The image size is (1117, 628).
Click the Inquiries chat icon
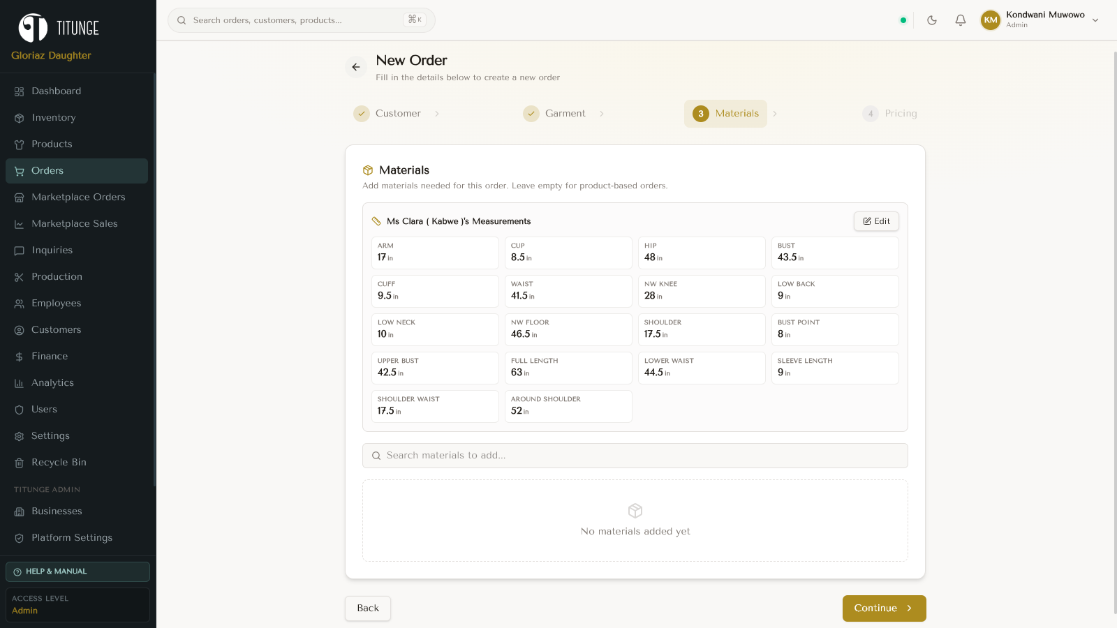[19, 251]
